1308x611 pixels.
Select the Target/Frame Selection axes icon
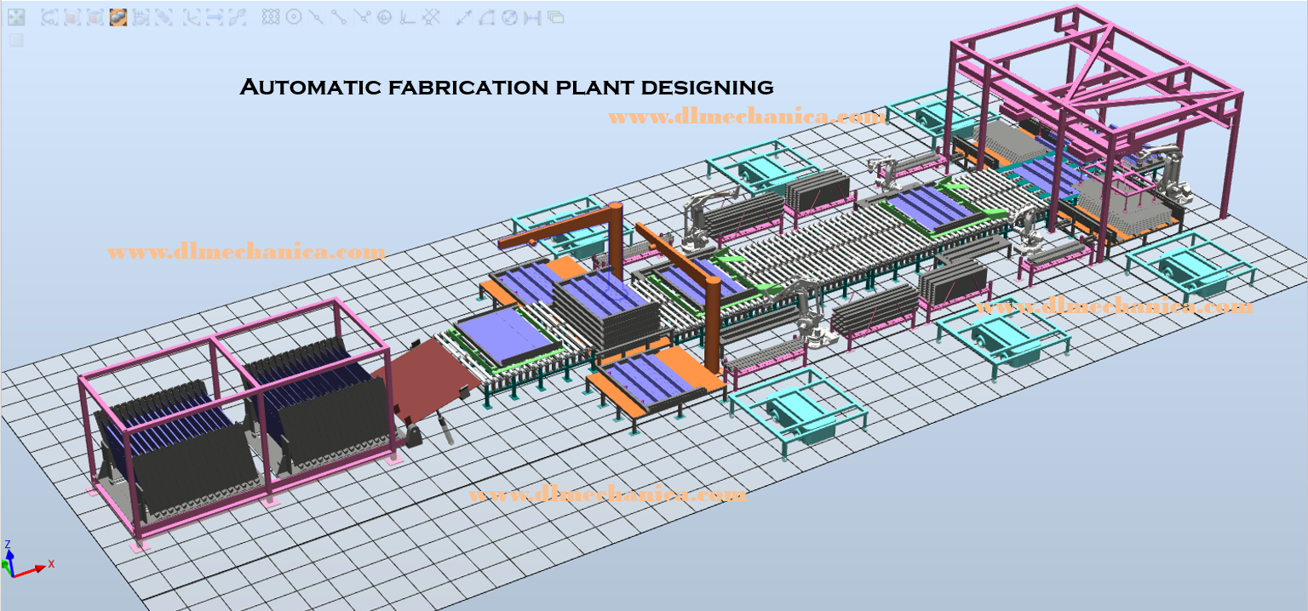[x=193, y=17]
